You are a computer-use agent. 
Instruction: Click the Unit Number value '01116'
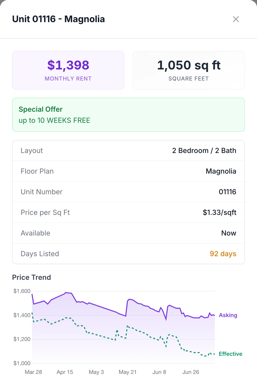coord(227,192)
